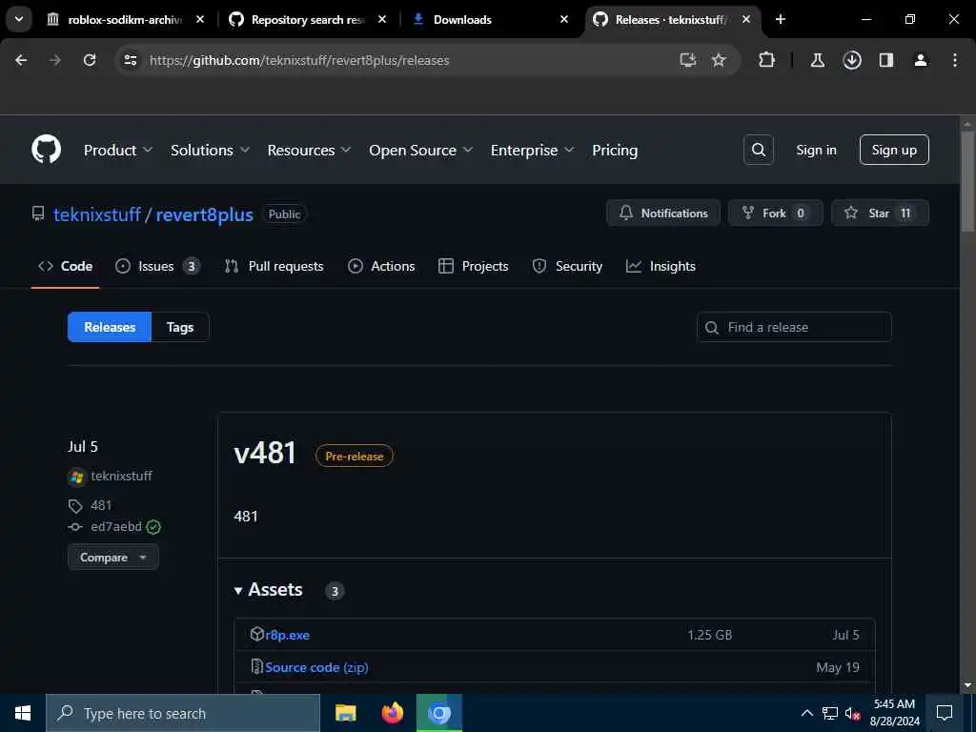Switch to the Issues tab

[x=157, y=266]
